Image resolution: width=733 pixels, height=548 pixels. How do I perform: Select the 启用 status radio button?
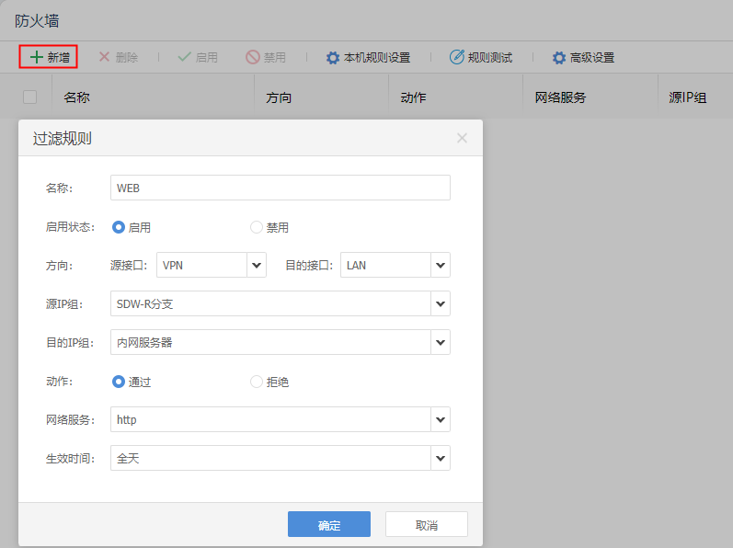(x=119, y=226)
